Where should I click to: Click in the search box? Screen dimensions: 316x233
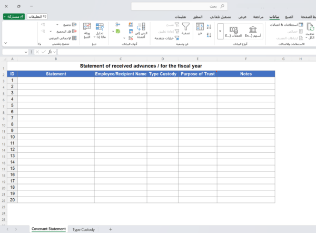(x=179, y=6)
